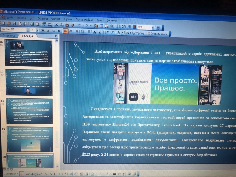This screenshot has height=177, width=236.
Task: Click the Undo arrow icon
Action: pos(79,25)
